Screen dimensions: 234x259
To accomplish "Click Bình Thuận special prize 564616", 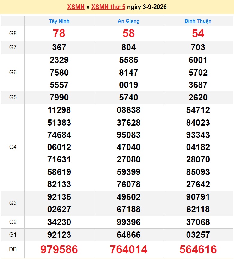I will click(x=198, y=249).
